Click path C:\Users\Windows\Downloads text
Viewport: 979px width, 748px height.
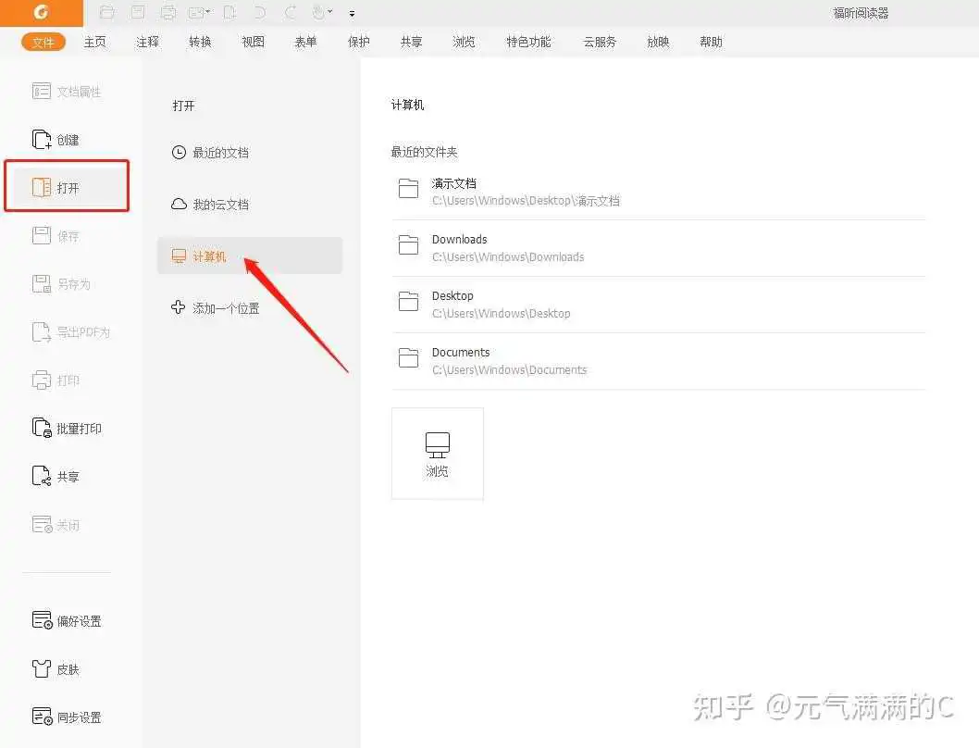click(x=508, y=256)
